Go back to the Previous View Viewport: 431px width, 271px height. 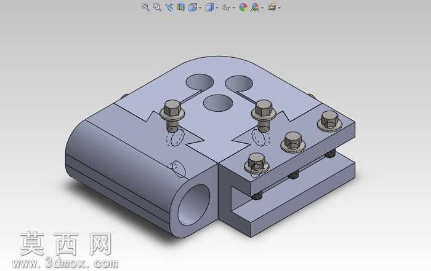coord(169,7)
